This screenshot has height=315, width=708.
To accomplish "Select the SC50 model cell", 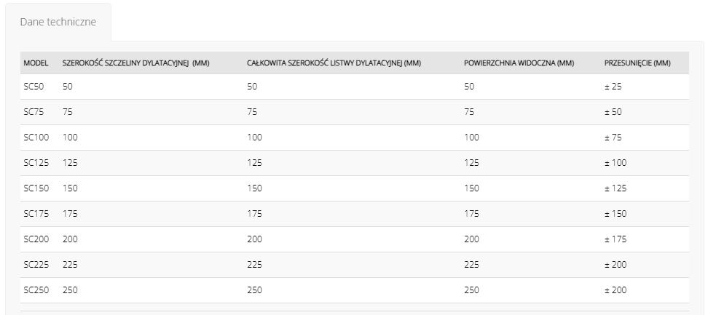I will (x=34, y=87).
